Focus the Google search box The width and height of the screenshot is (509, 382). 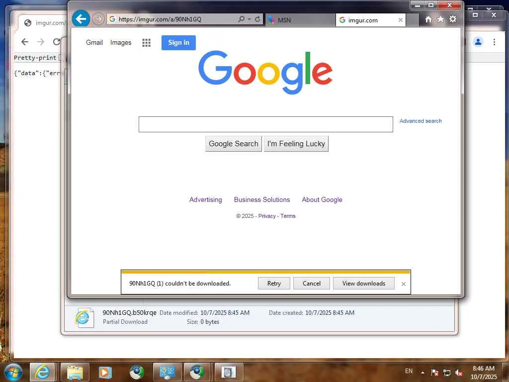coord(265,124)
